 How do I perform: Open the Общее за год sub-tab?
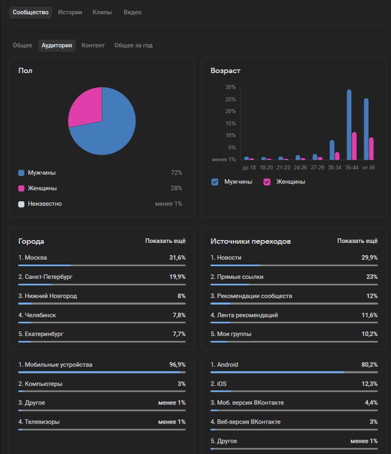[133, 45]
